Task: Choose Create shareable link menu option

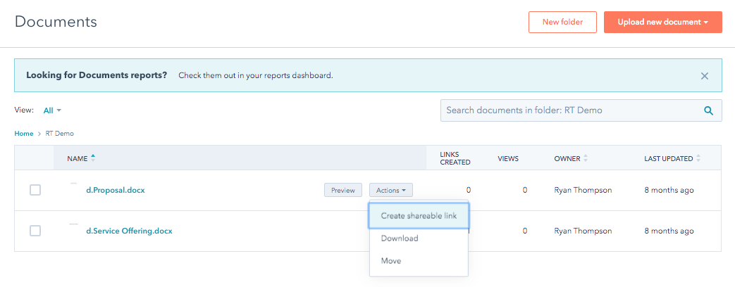Action: (x=419, y=216)
